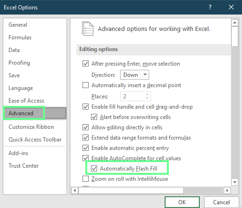Toggle Enable AutoComplete for cell values
Screen dimensions: 242x208
[85, 158]
